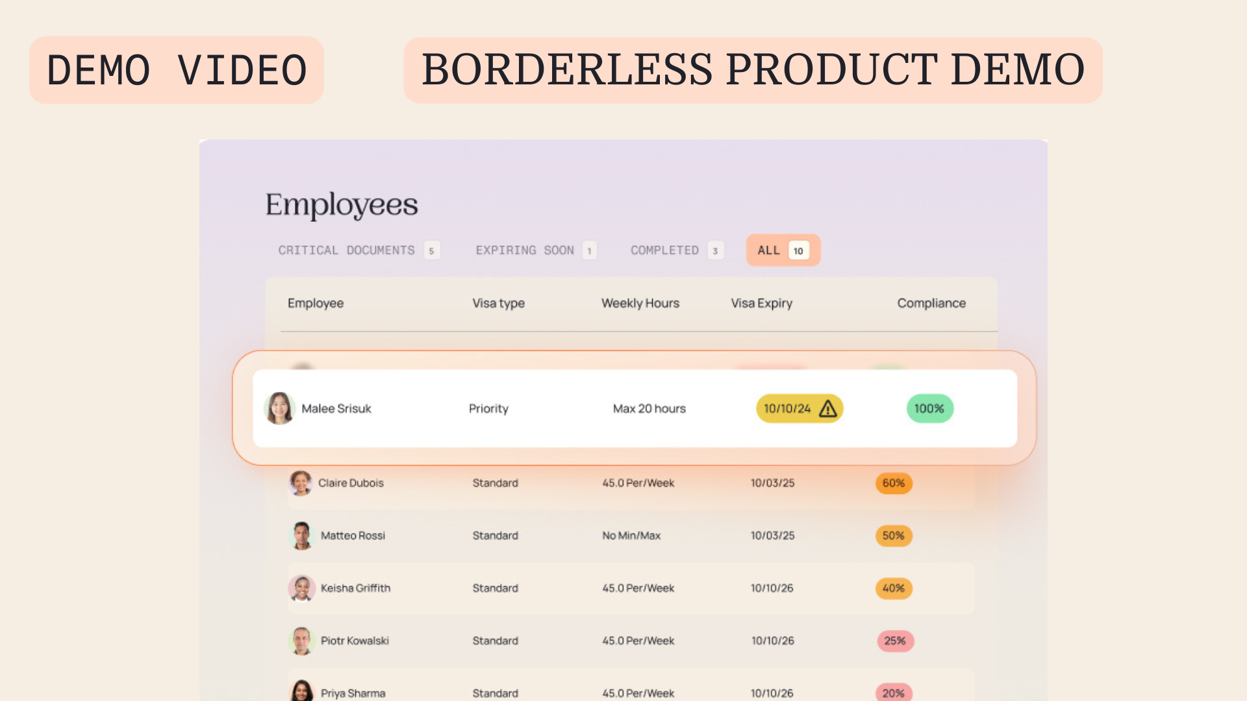The image size is (1247, 701).
Task: Click Claire Dubois's avatar
Action: coord(301,483)
